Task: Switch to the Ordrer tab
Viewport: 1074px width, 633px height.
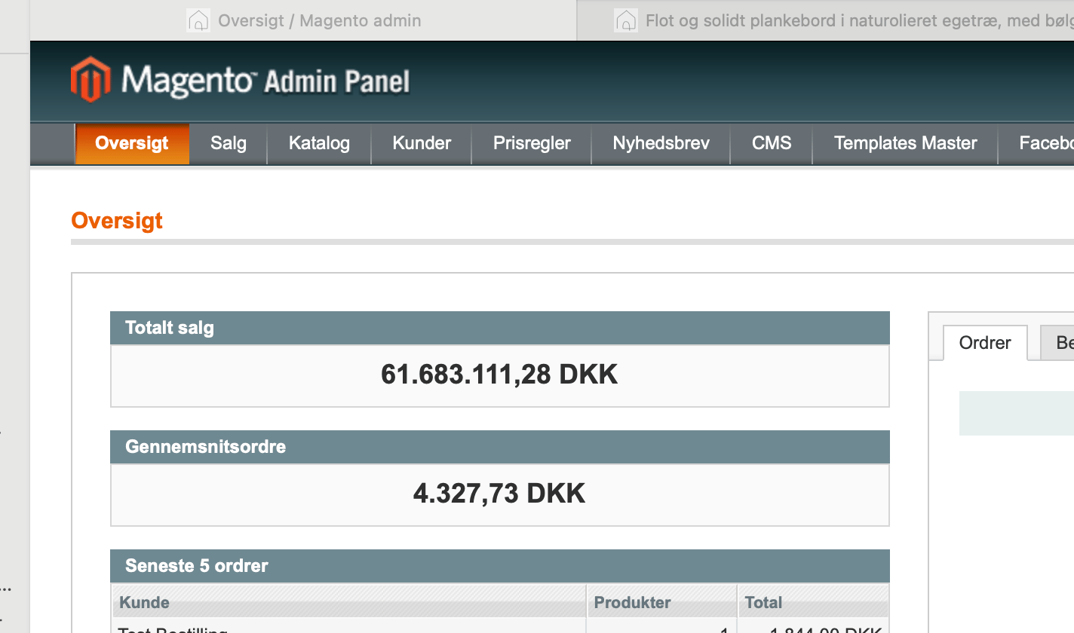Action: (985, 343)
